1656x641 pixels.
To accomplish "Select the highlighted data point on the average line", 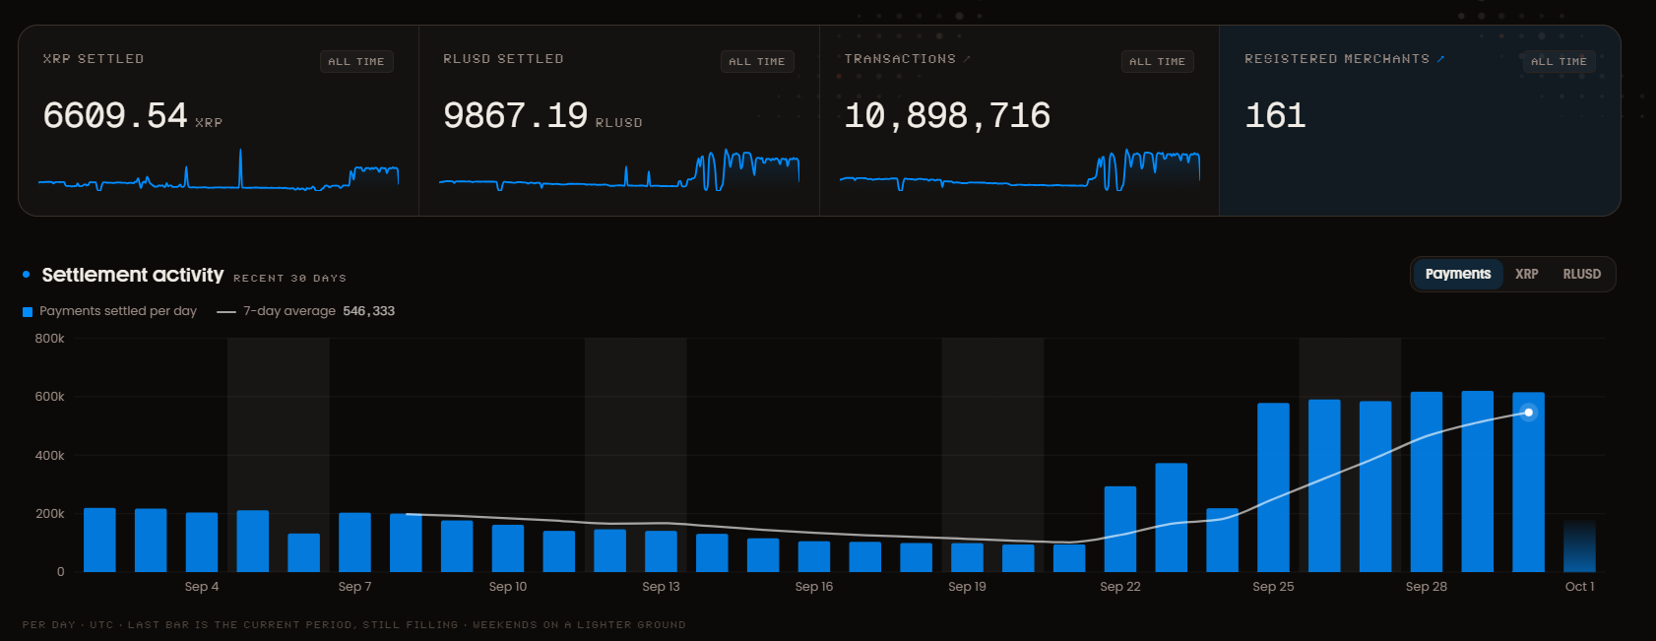I will 1529,413.
